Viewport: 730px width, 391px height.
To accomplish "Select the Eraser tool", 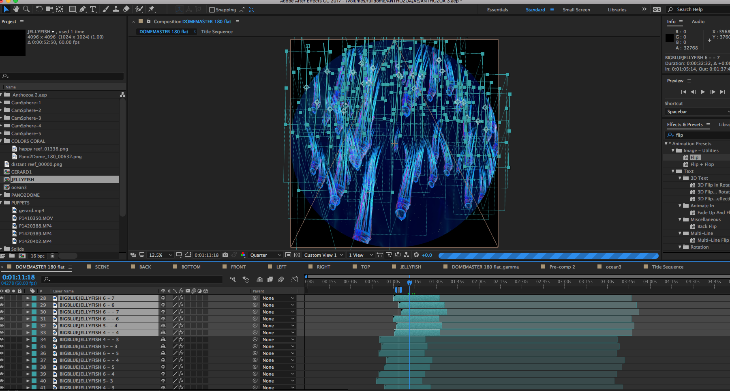I will 126,9.
